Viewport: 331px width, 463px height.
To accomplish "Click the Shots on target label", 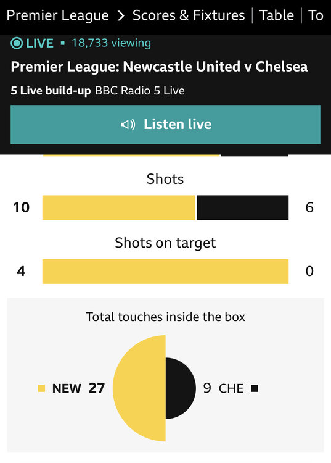I will (165, 243).
